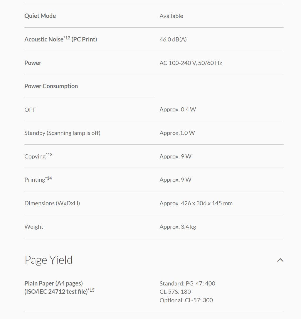Select the 426 x 306 x 145 mm value
The width and height of the screenshot is (301, 319).
click(196, 203)
